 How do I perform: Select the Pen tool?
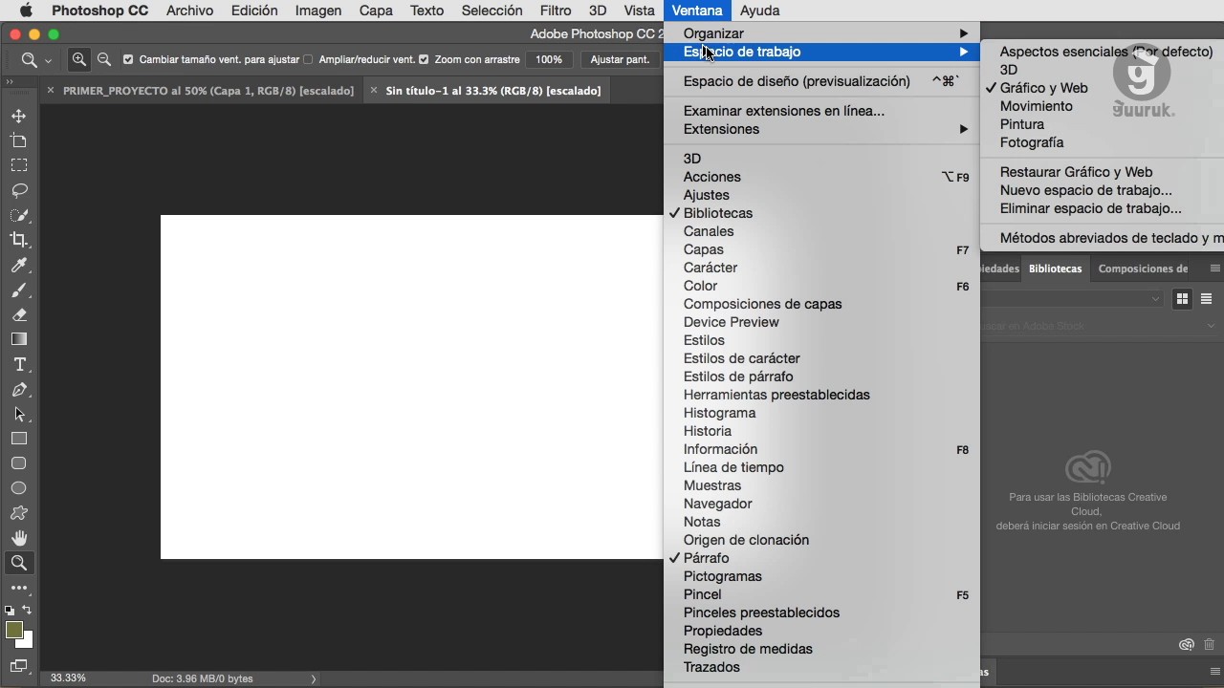[x=19, y=389]
